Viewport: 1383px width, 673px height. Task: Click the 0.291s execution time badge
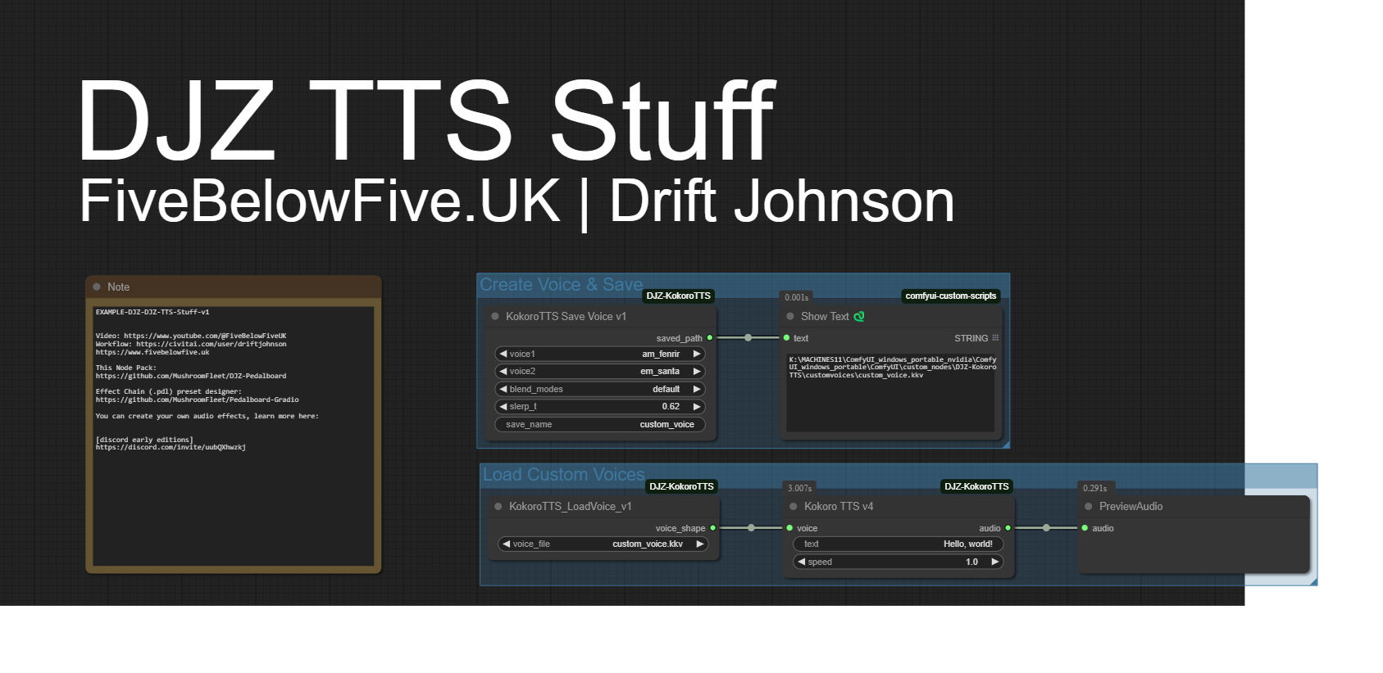[x=1095, y=488]
